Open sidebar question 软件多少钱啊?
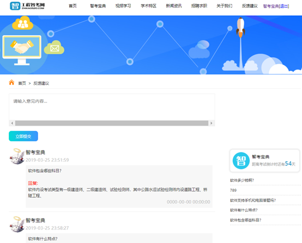Viewport: 302px width, 243px height. (x=242, y=180)
